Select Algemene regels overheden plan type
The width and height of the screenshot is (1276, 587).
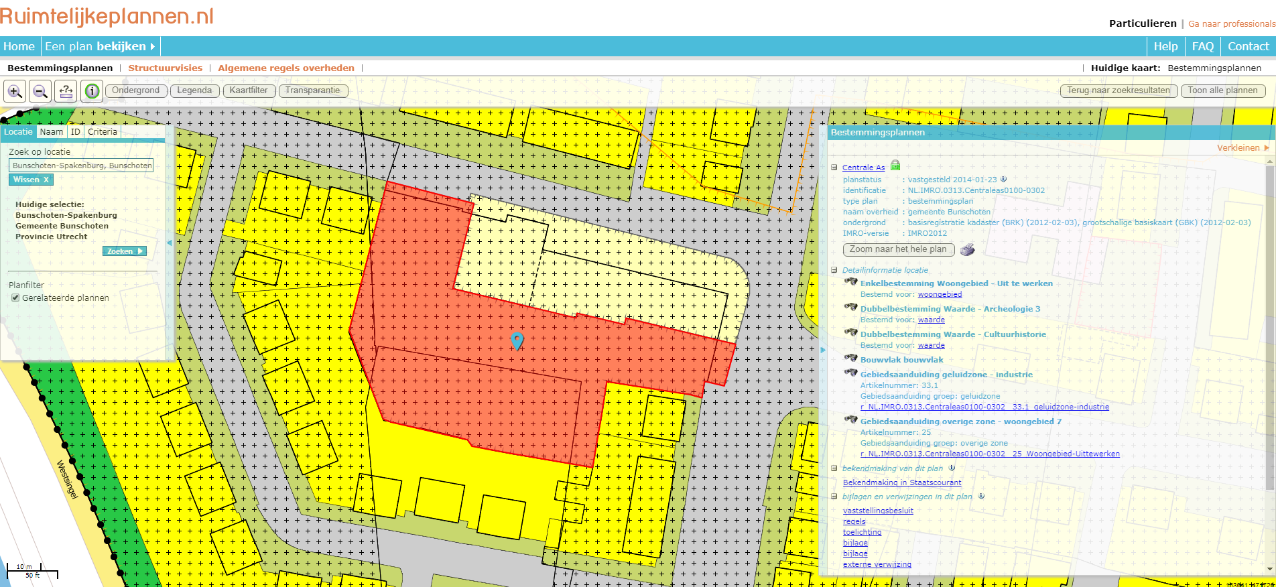(x=286, y=68)
